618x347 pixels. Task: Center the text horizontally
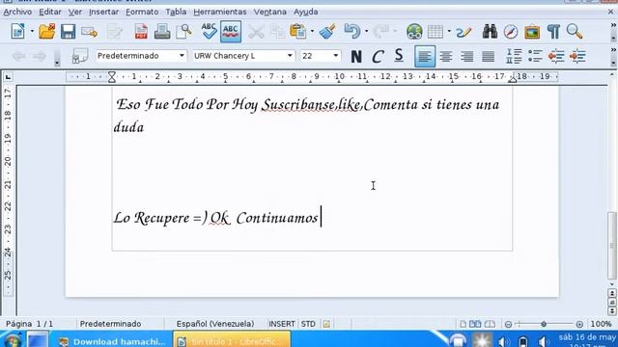coord(446,57)
